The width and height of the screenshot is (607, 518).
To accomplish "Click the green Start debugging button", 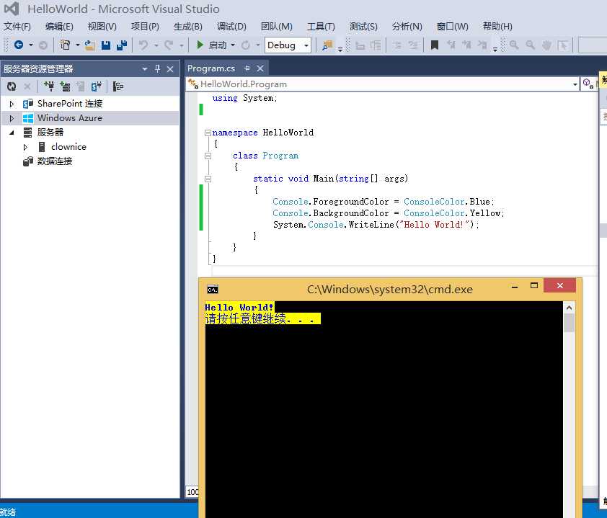I will (x=200, y=45).
